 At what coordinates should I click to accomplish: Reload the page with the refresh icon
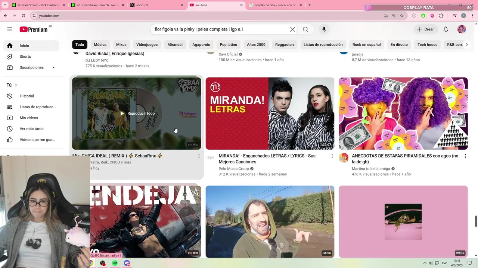click(x=23, y=16)
